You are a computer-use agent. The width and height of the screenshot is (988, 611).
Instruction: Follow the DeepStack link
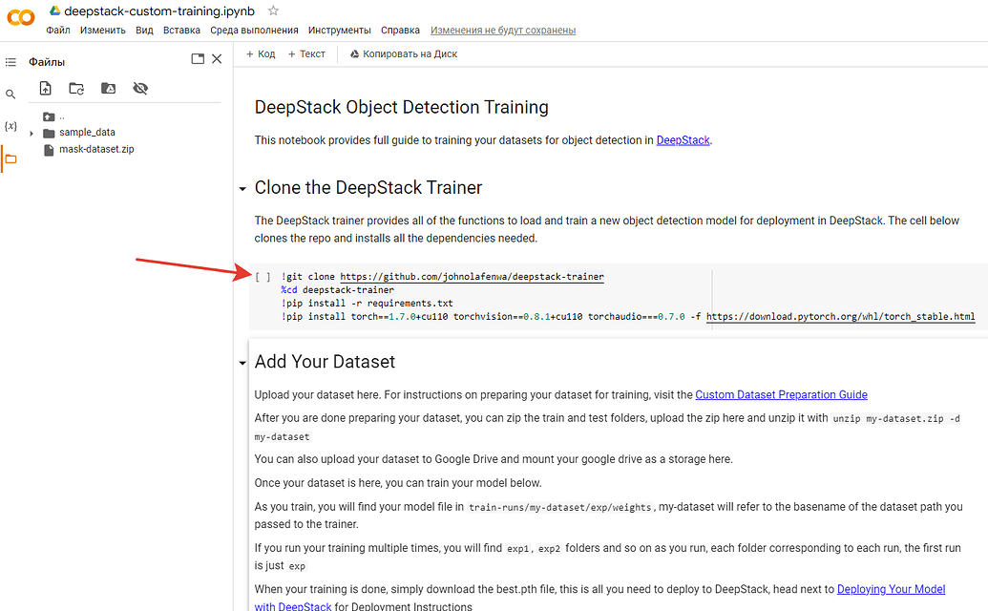point(683,139)
